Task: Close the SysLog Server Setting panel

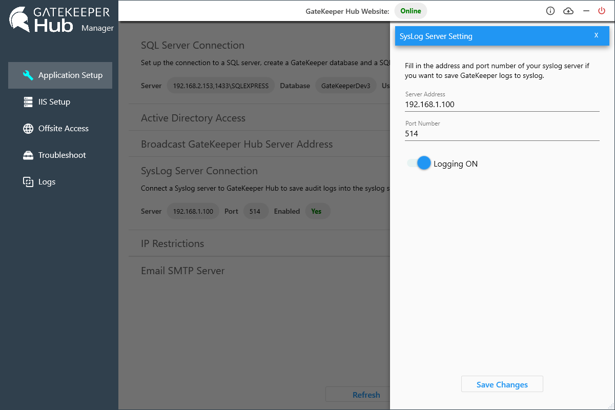Action: (596, 35)
